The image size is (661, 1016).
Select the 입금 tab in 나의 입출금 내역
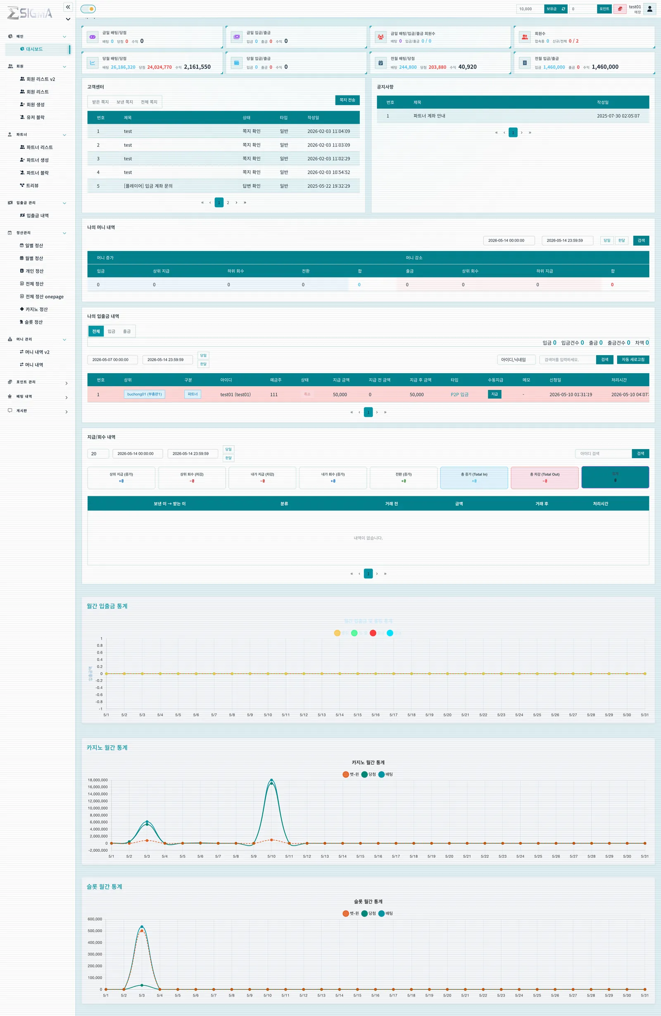[x=111, y=332]
